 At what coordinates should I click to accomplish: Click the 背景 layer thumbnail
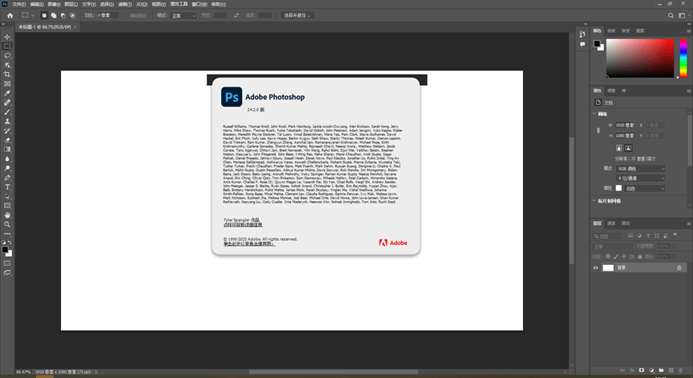pyautogui.click(x=608, y=267)
